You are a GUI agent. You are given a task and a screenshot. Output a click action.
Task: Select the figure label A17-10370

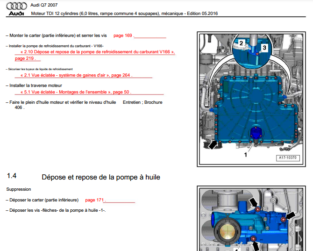point(287,158)
